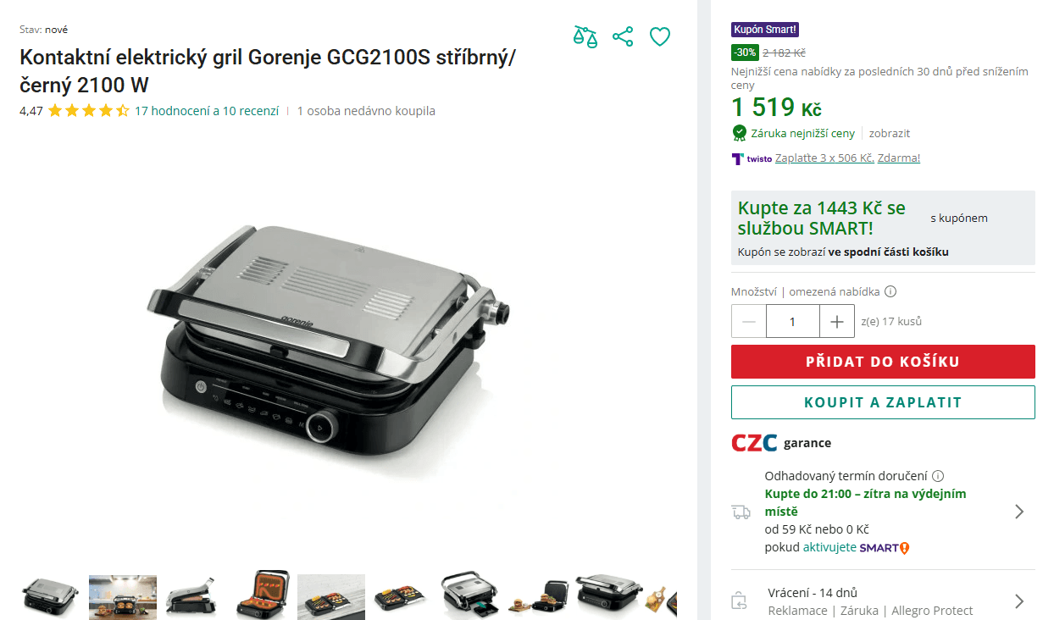Click info icon beside Odhadovaný termín doručení
The height and width of the screenshot is (620, 1054).
(x=938, y=476)
